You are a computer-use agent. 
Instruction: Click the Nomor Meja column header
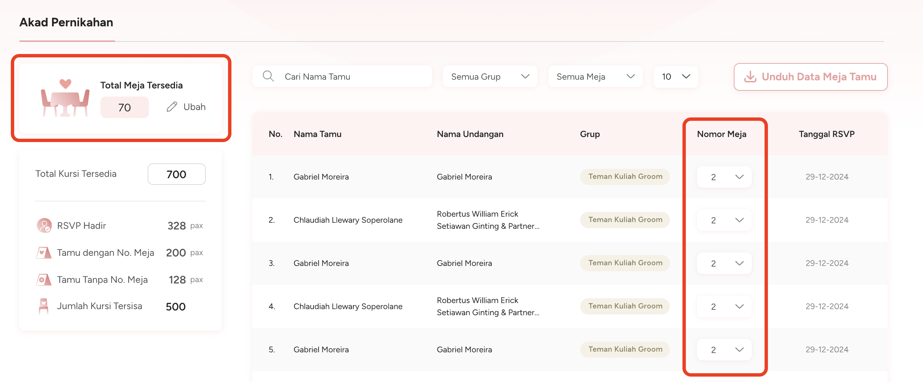click(x=721, y=134)
